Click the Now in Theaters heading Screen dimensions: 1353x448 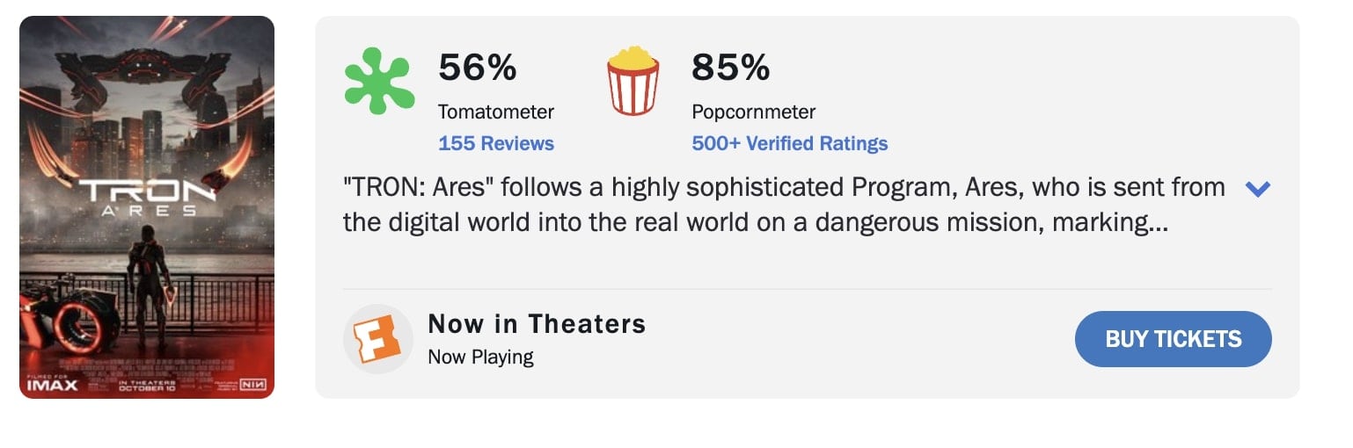(537, 324)
